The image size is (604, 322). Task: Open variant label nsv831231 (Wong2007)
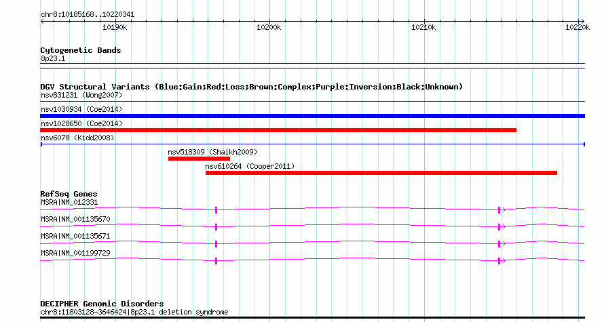[81, 95]
